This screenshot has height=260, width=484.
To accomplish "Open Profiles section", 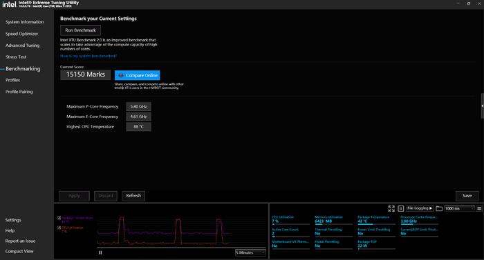I will click(12, 80).
